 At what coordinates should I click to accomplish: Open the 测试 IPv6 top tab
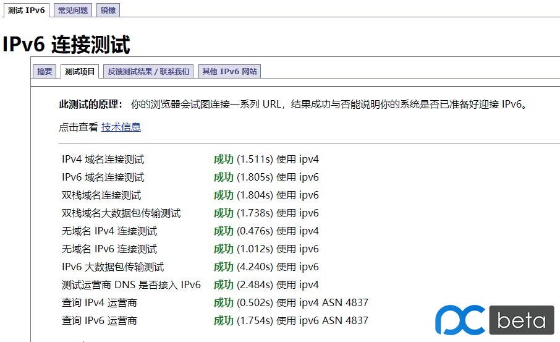[x=27, y=10]
